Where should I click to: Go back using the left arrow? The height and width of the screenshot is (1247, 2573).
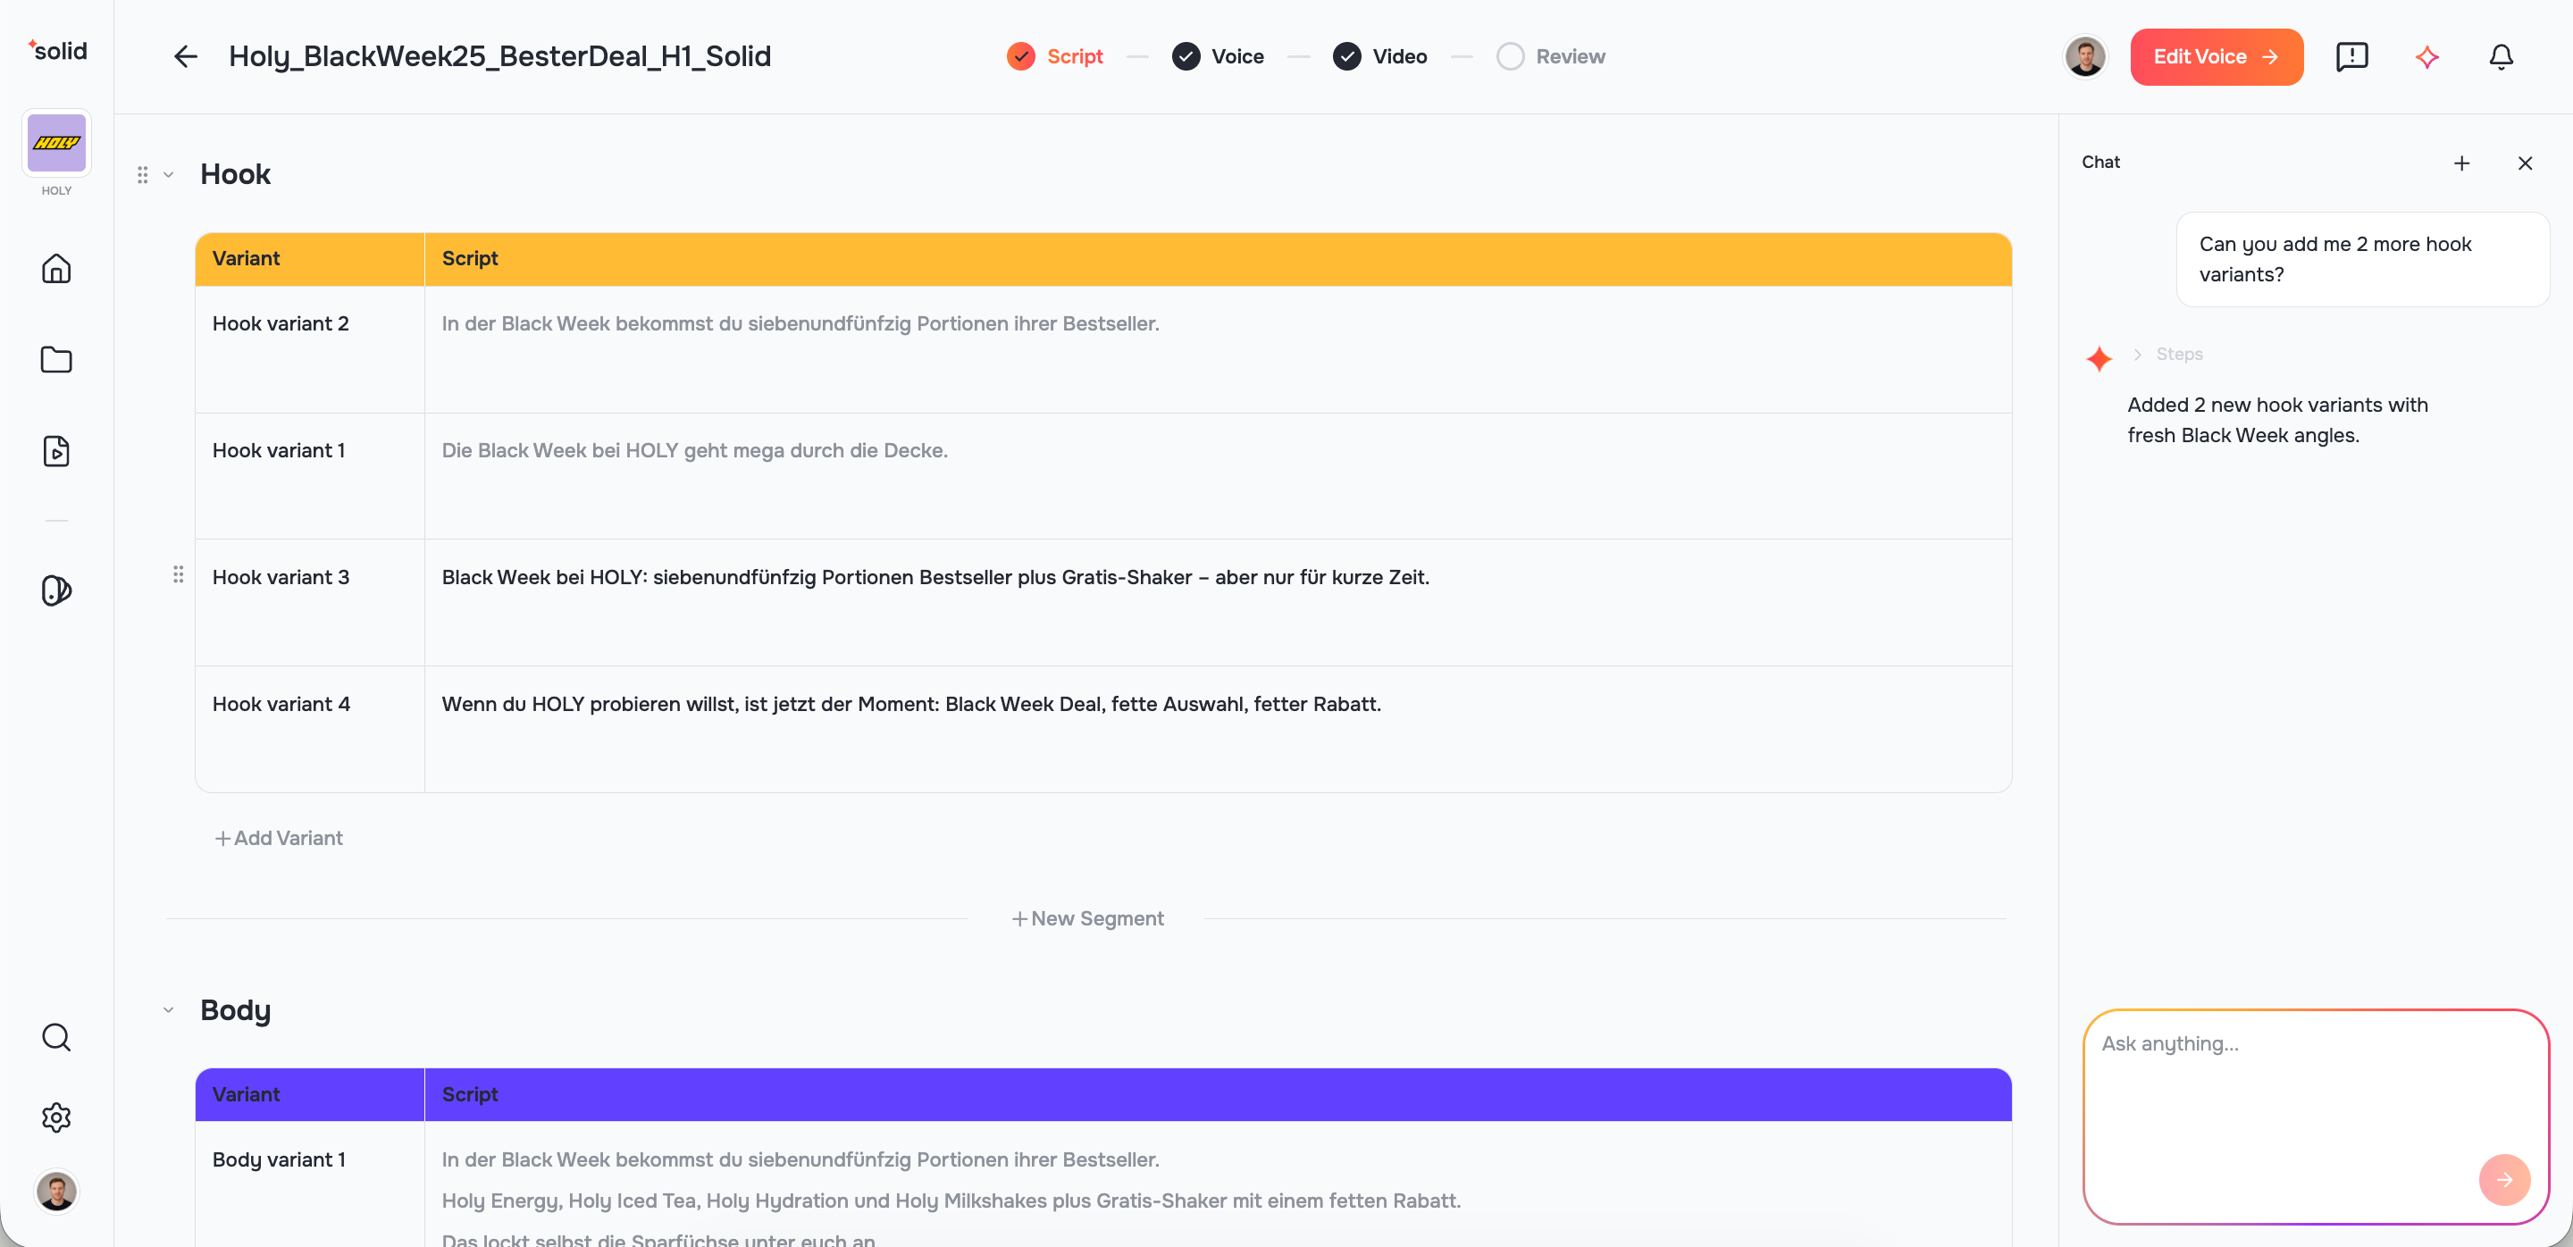[x=185, y=57]
